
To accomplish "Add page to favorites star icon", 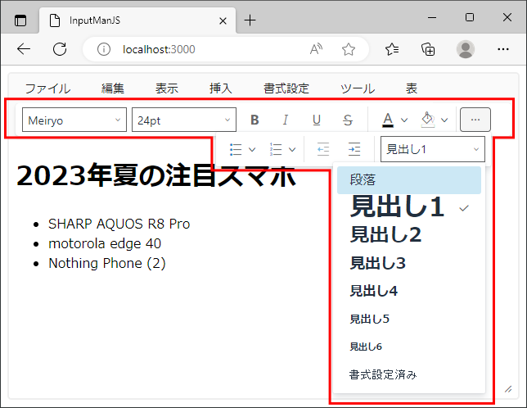I will click(x=349, y=49).
